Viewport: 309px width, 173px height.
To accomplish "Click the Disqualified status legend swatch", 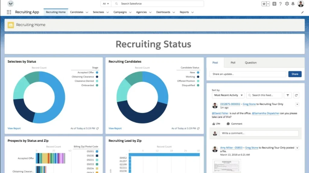I will [x=198, y=85].
